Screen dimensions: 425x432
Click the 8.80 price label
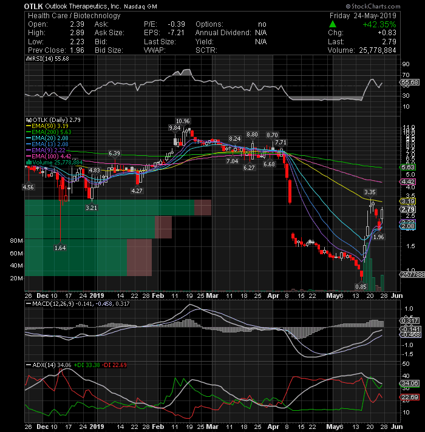(x=252, y=135)
